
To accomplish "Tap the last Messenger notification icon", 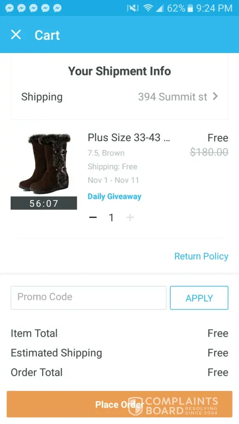I will tap(57, 8).
